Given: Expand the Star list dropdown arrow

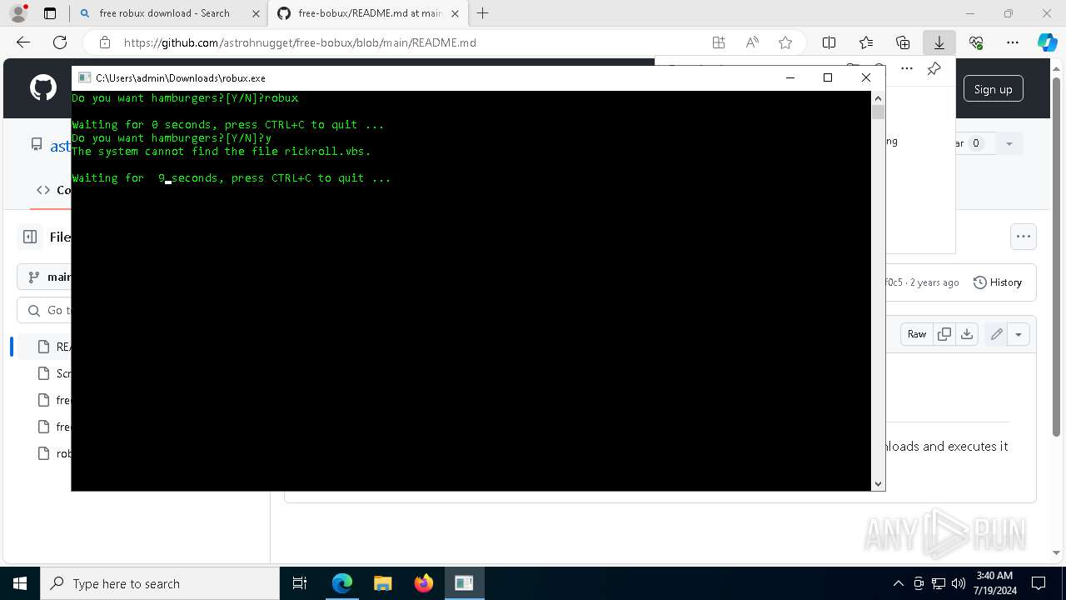Looking at the screenshot, I should click(x=1009, y=143).
